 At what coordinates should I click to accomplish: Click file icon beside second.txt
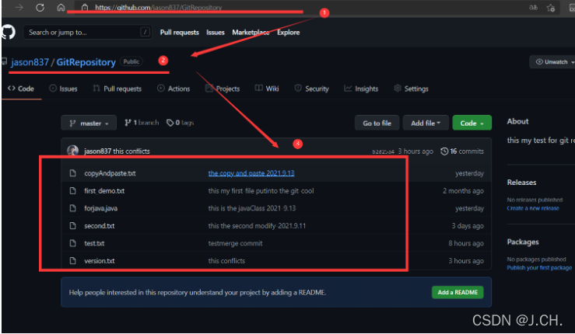[x=72, y=225]
